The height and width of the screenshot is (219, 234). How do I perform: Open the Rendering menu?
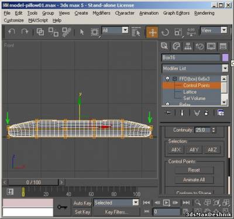204,13
